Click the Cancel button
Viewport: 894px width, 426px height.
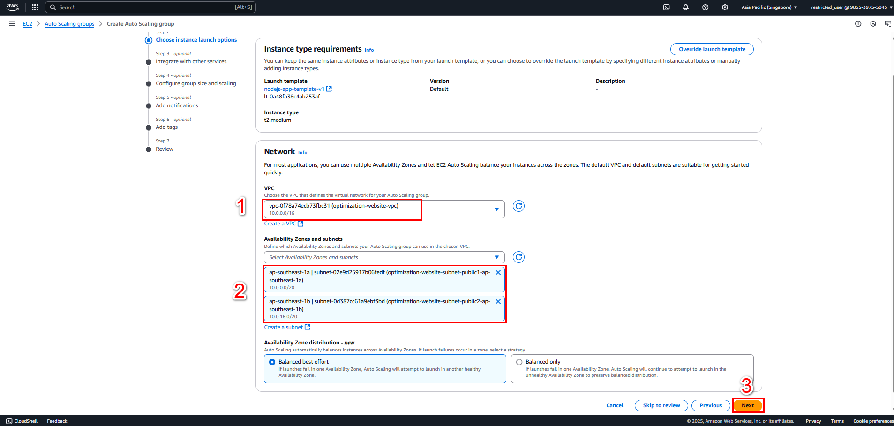(615, 405)
